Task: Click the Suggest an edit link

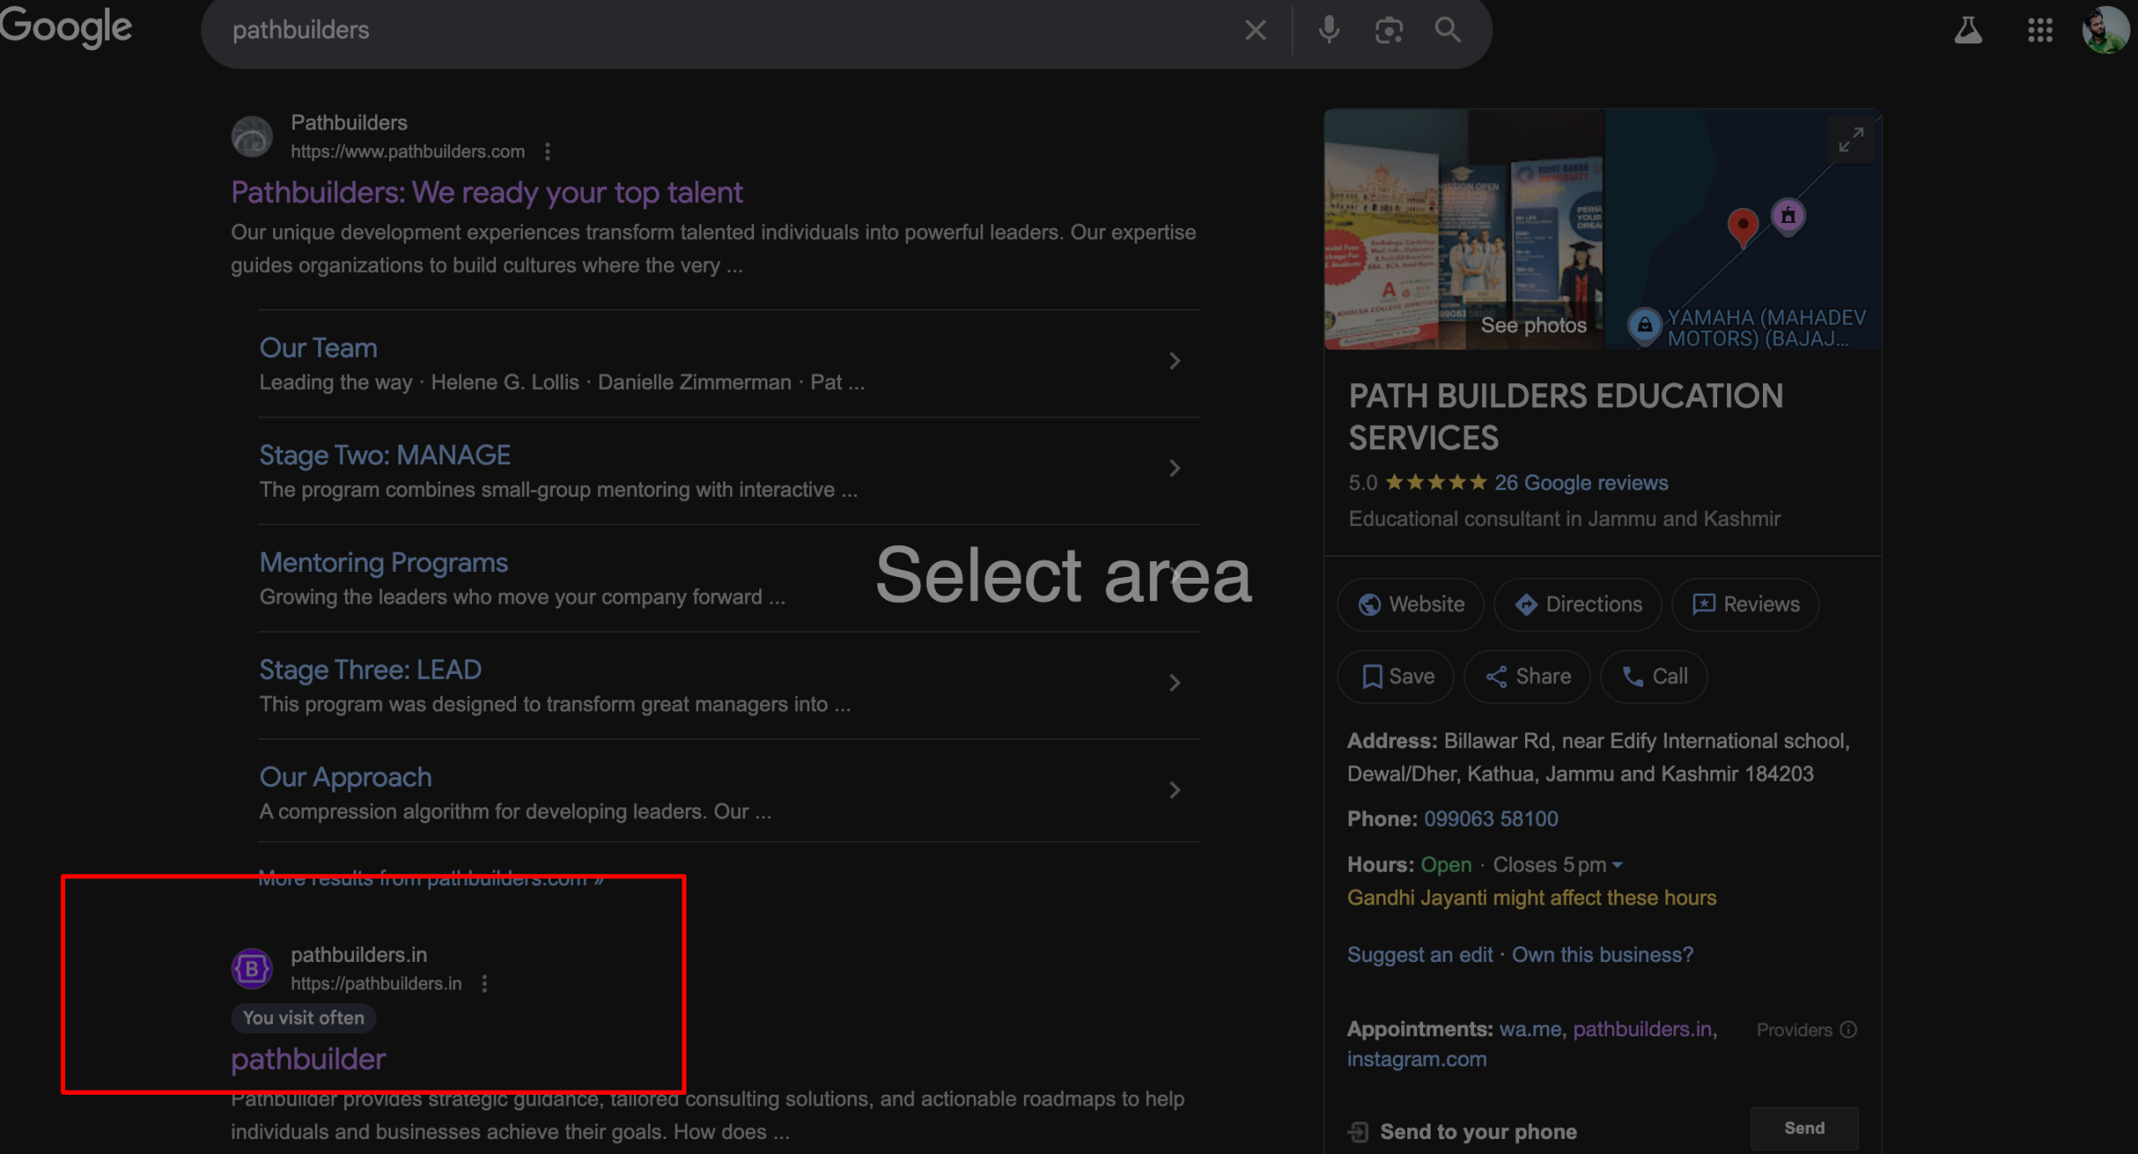Action: tap(1420, 954)
